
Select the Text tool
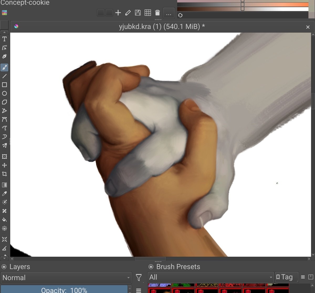pyautogui.click(x=4, y=39)
